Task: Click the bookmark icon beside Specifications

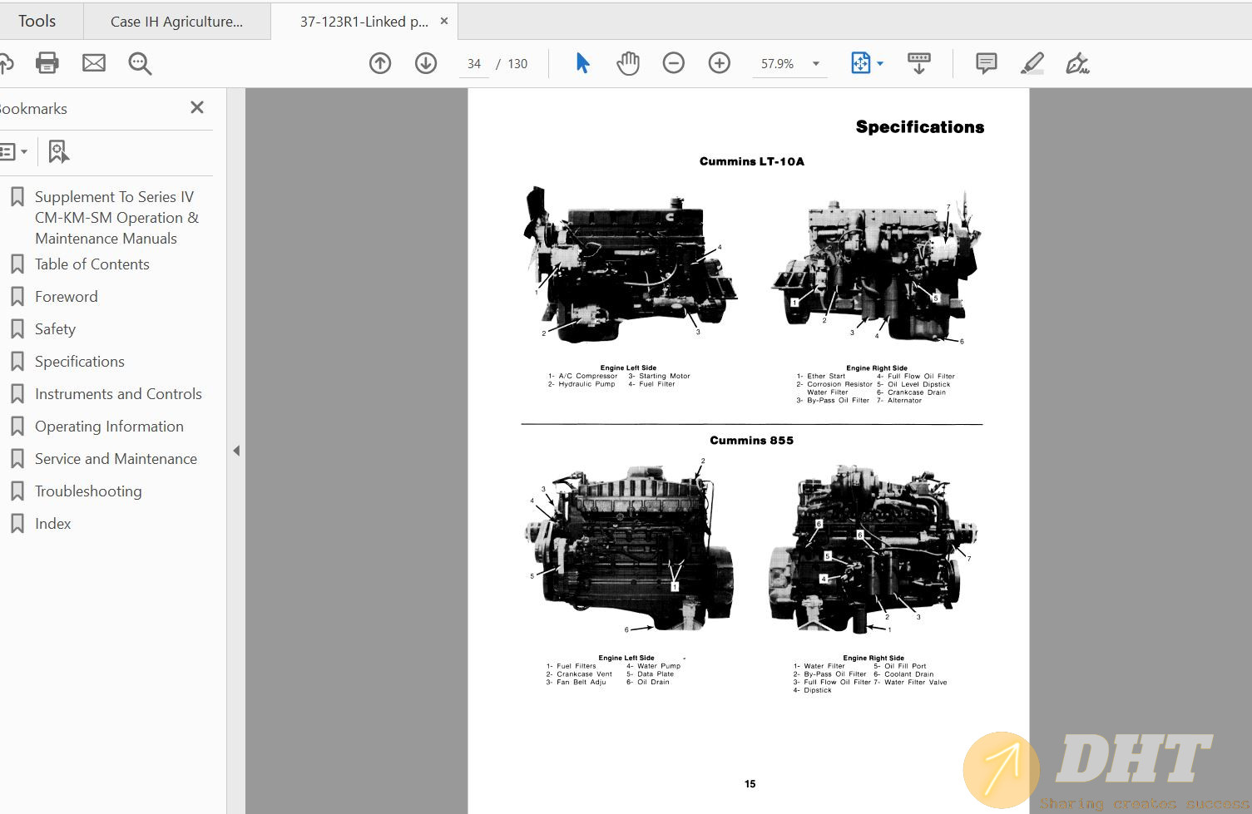Action: click(17, 362)
